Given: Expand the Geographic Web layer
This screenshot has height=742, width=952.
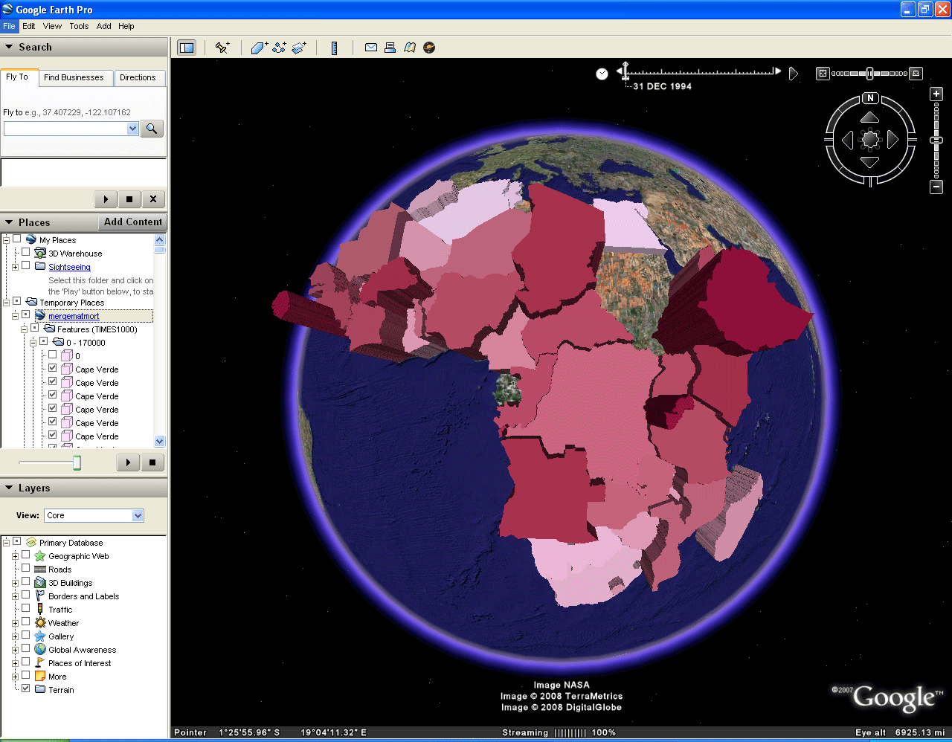Looking at the screenshot, I should click(x=15, y=556).
